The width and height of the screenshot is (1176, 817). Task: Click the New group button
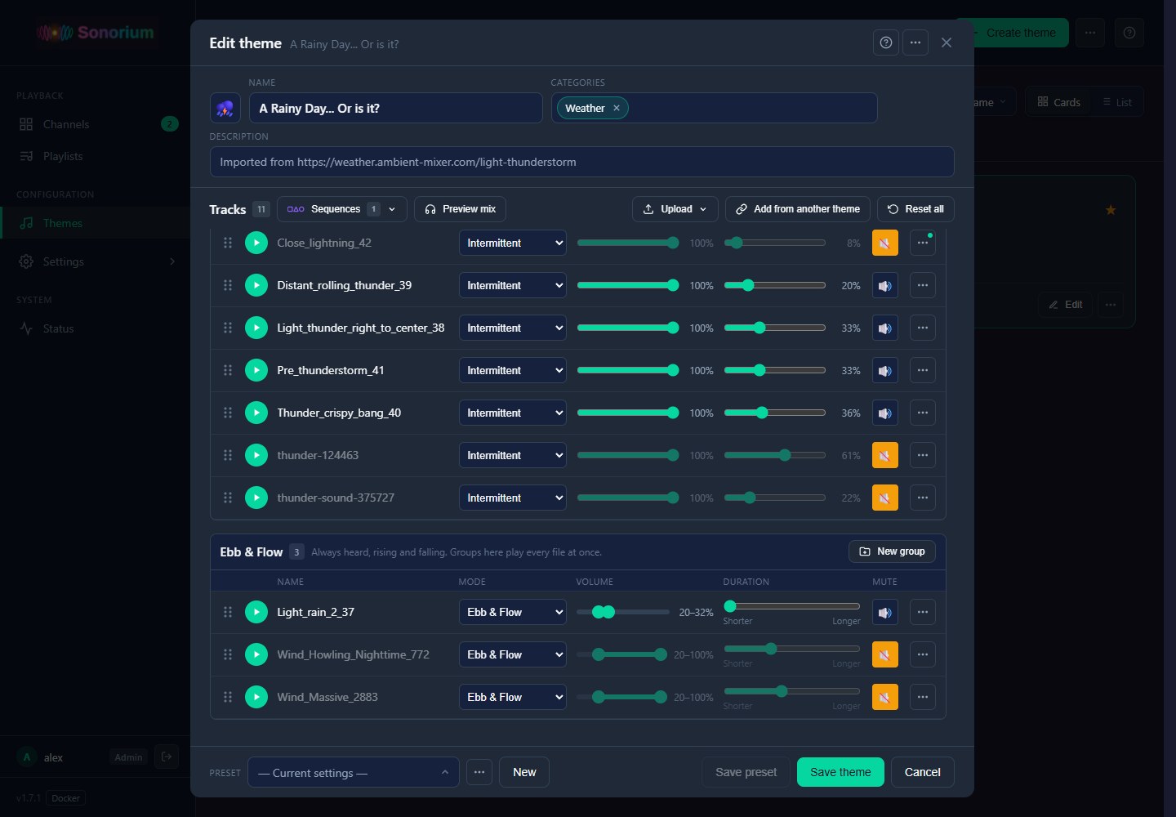pyautogui.click(x=892, y=551)
